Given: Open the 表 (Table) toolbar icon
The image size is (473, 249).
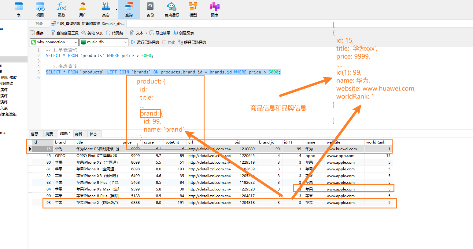Looking at the screenshot, I should point(19,9).
